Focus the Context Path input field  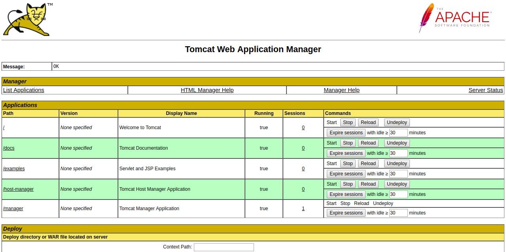224,247
